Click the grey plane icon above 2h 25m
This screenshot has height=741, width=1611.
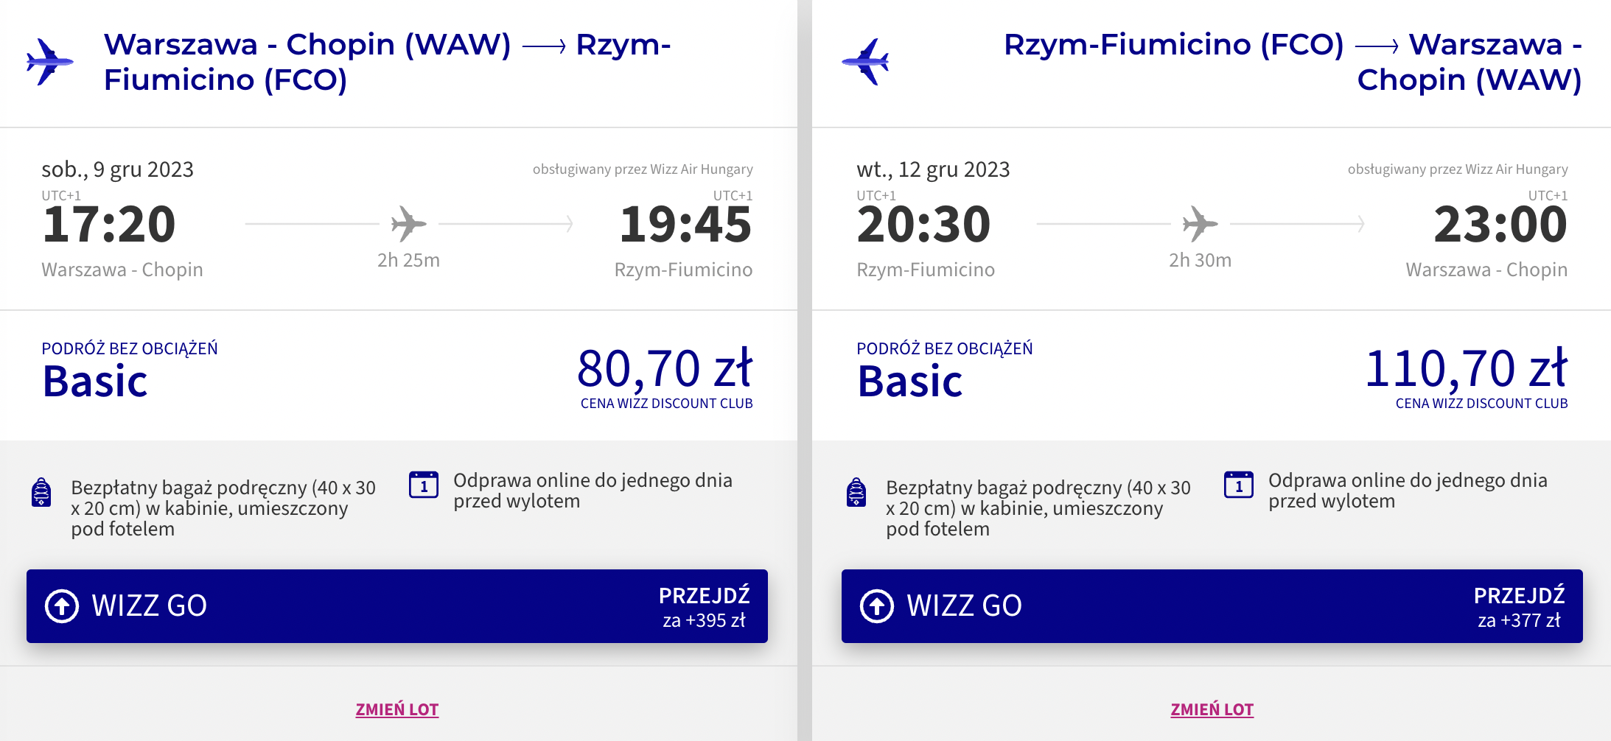(x=409, y=224)
